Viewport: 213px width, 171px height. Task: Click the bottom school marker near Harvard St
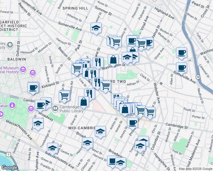point(120,163)
